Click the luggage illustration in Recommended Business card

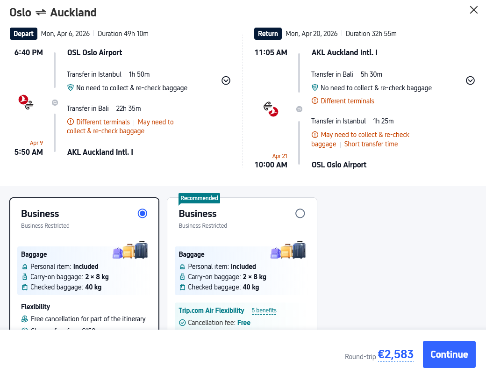coord(288,251)
